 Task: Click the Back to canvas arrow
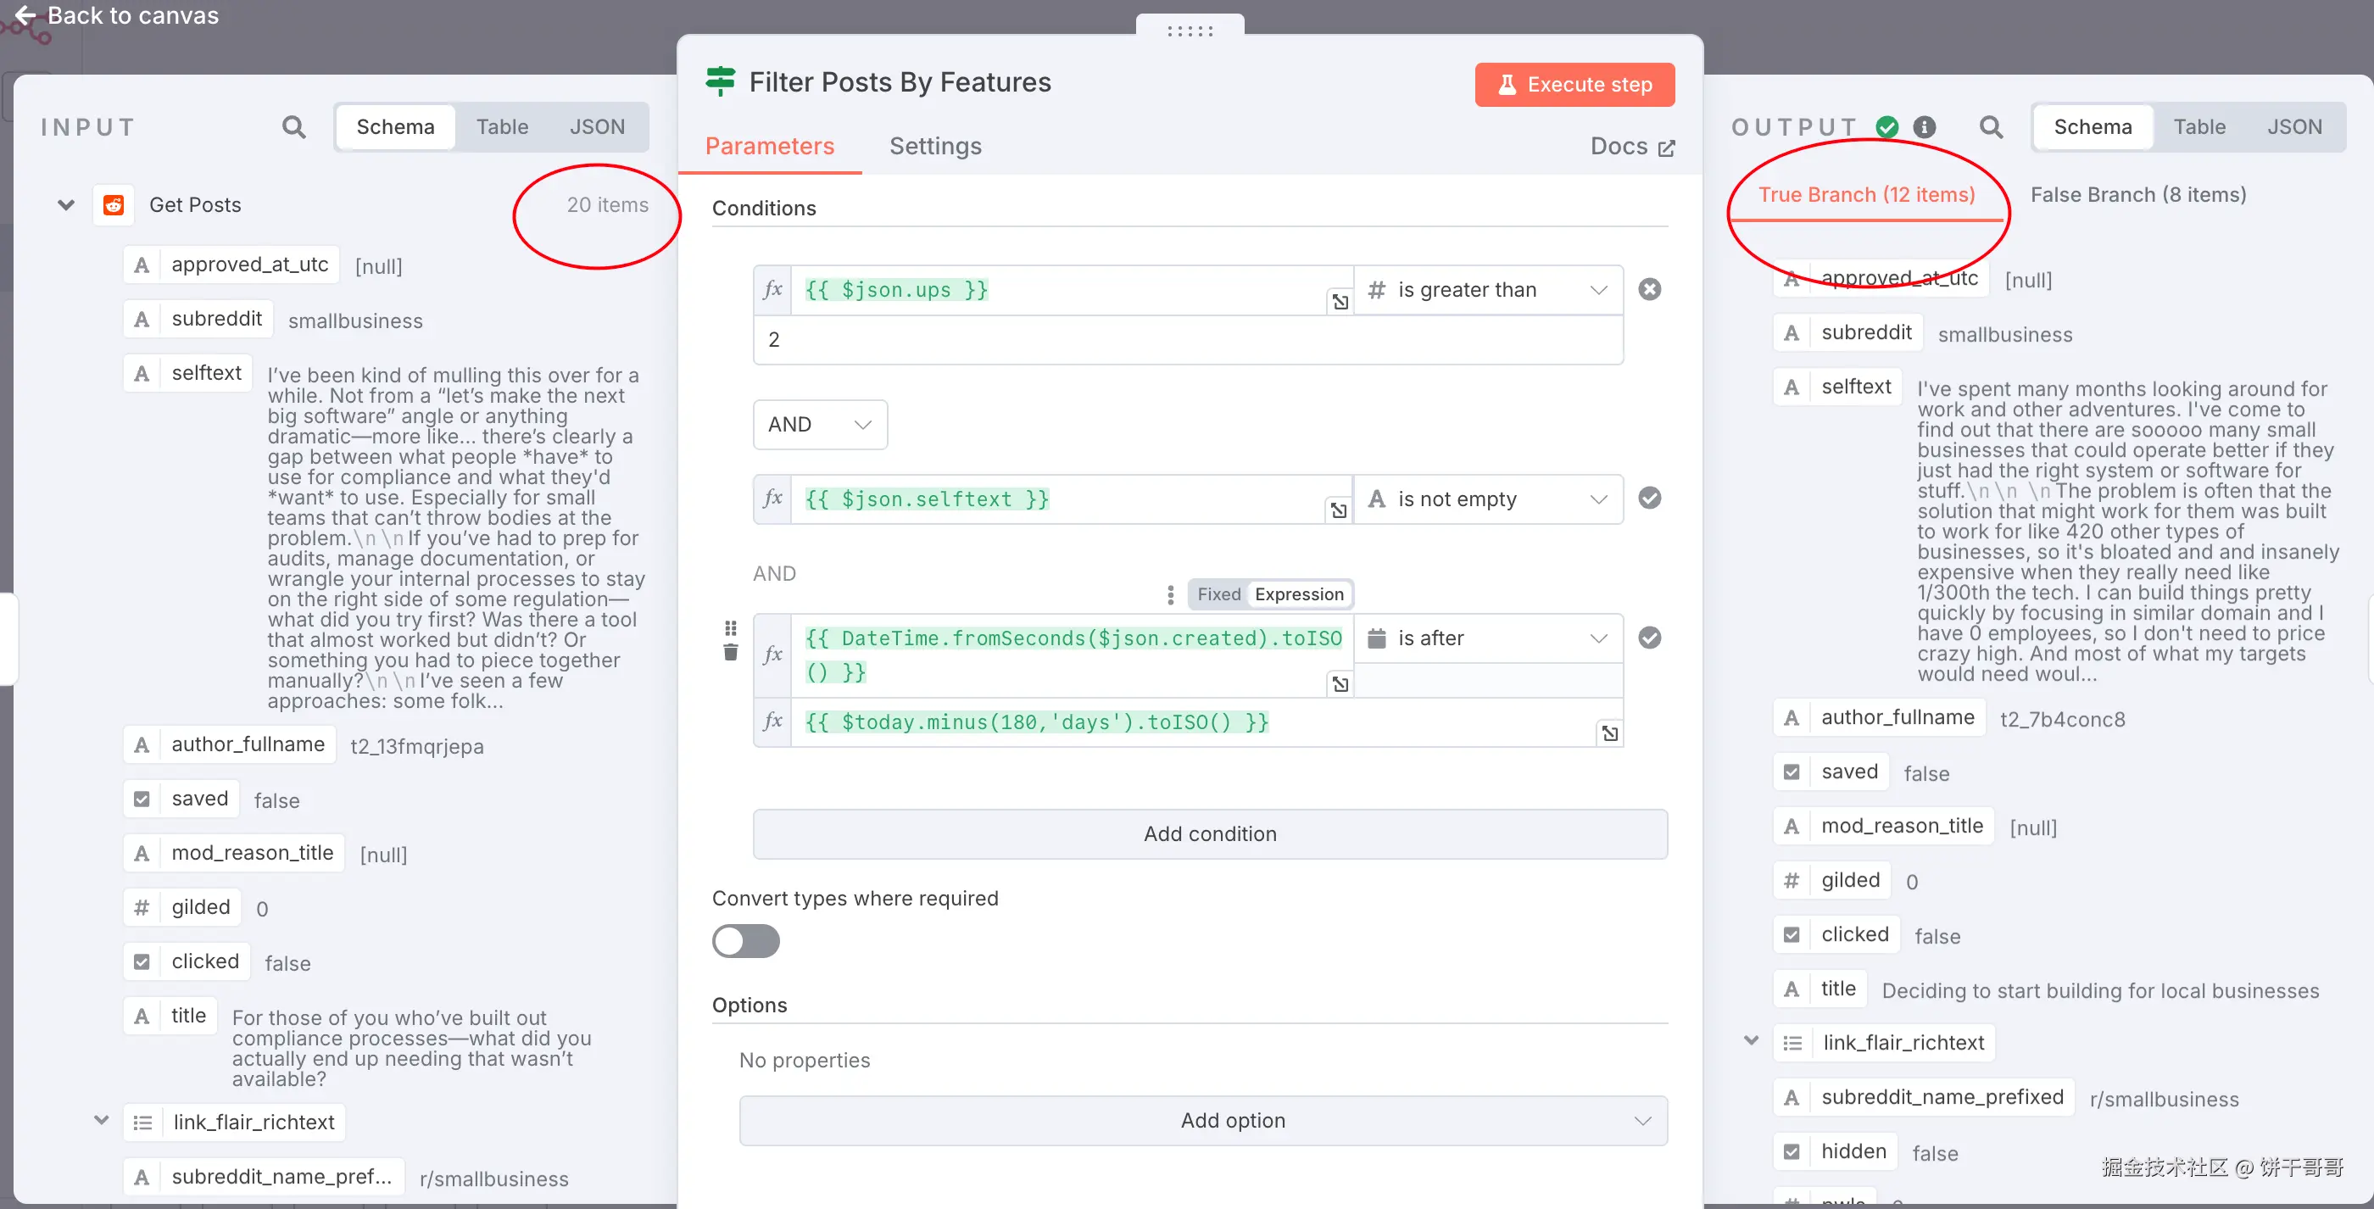pyautogui.click(x=25, y=15)
